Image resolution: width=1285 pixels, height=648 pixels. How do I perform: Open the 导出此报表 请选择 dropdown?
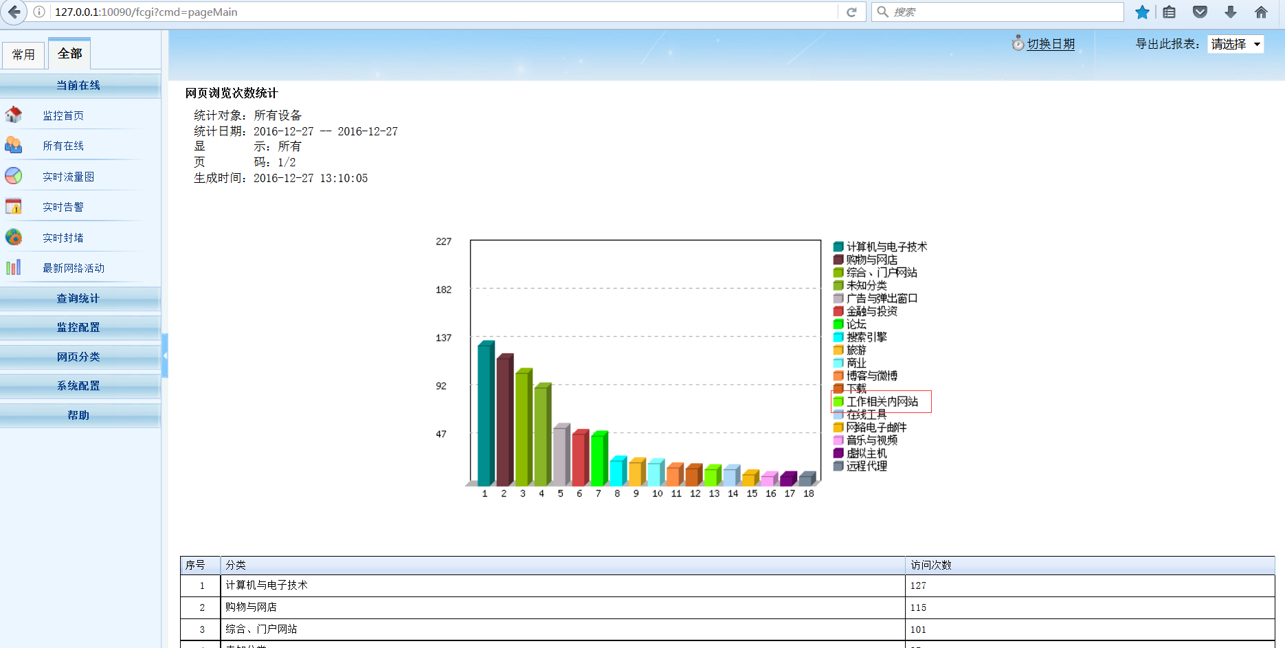(1236, 44)
